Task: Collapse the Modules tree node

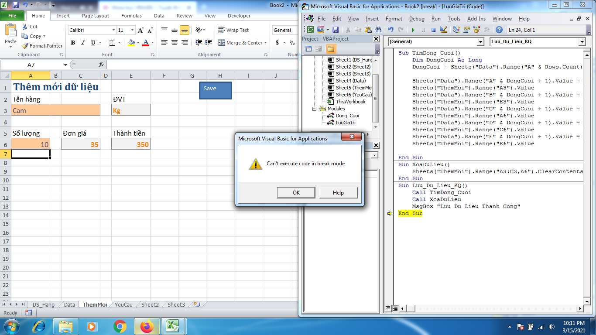Action: 315,109
